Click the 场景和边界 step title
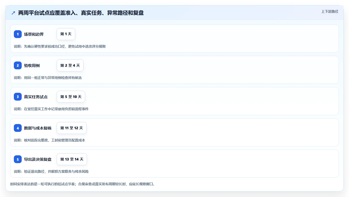349x197 pixels. (x=34, y=34)
